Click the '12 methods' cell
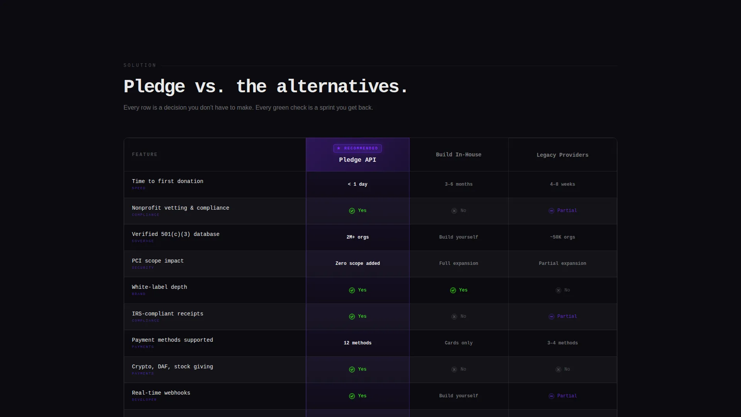741x417 pixels. point(357,343)
